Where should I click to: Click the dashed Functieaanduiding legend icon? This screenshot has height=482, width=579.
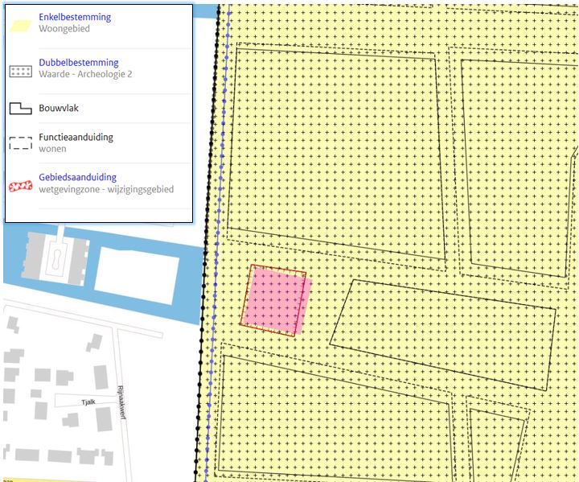[x=21, y=143]
